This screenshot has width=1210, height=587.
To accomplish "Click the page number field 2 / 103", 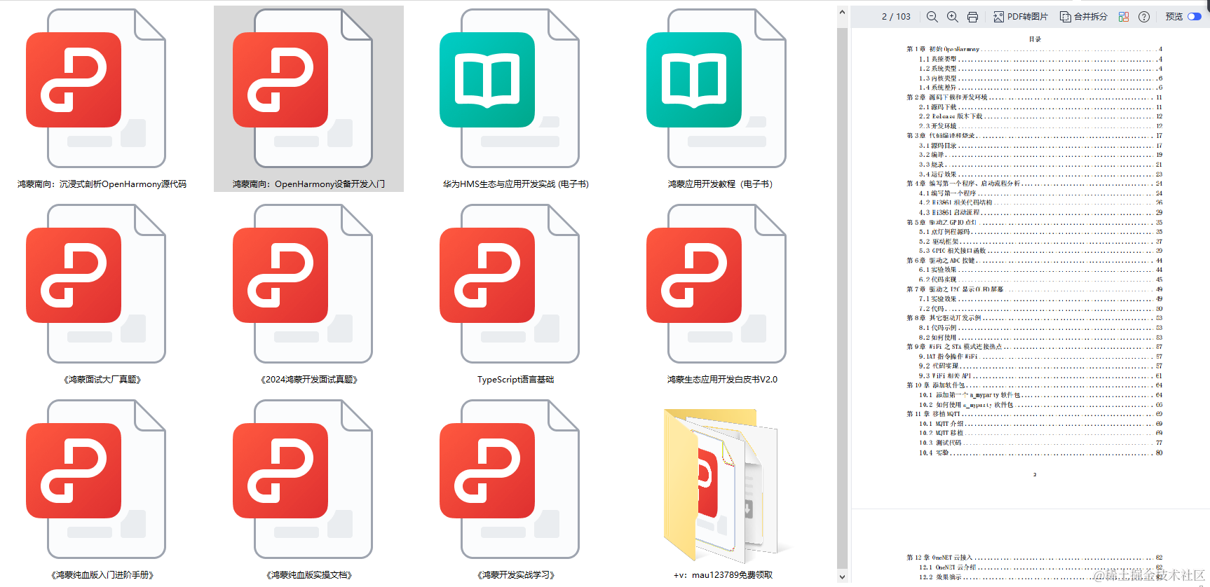I will point(896,17).
